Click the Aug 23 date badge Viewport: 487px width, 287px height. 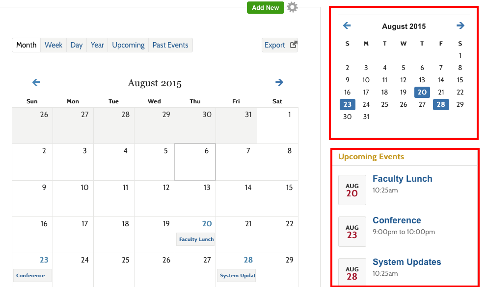[352, 231]
